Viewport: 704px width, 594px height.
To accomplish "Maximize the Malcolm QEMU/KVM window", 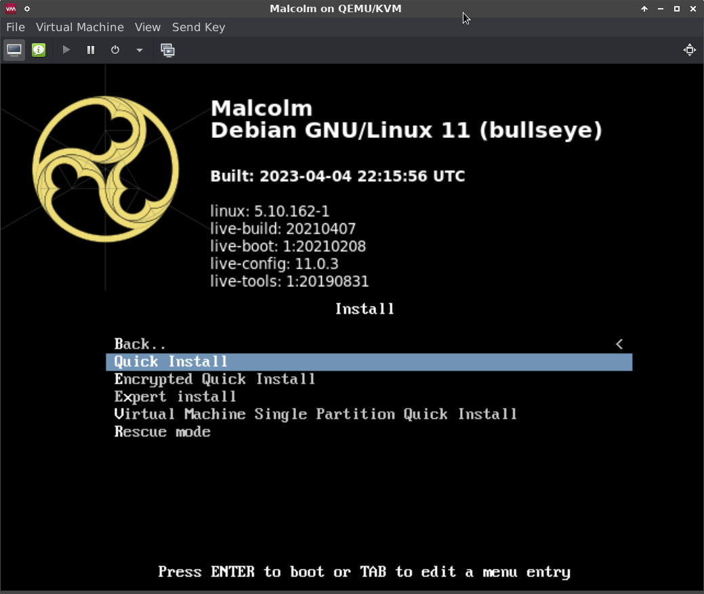I will pos(677,9).
